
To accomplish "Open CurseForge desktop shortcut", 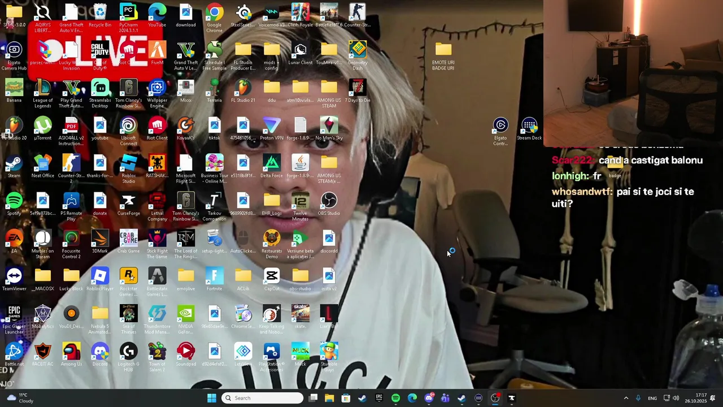I will pyautogui.click(x=128, y=204).
